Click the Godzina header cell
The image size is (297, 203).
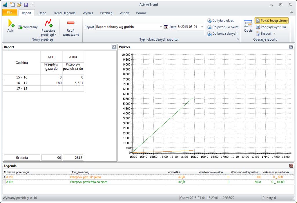coord(22,63)
